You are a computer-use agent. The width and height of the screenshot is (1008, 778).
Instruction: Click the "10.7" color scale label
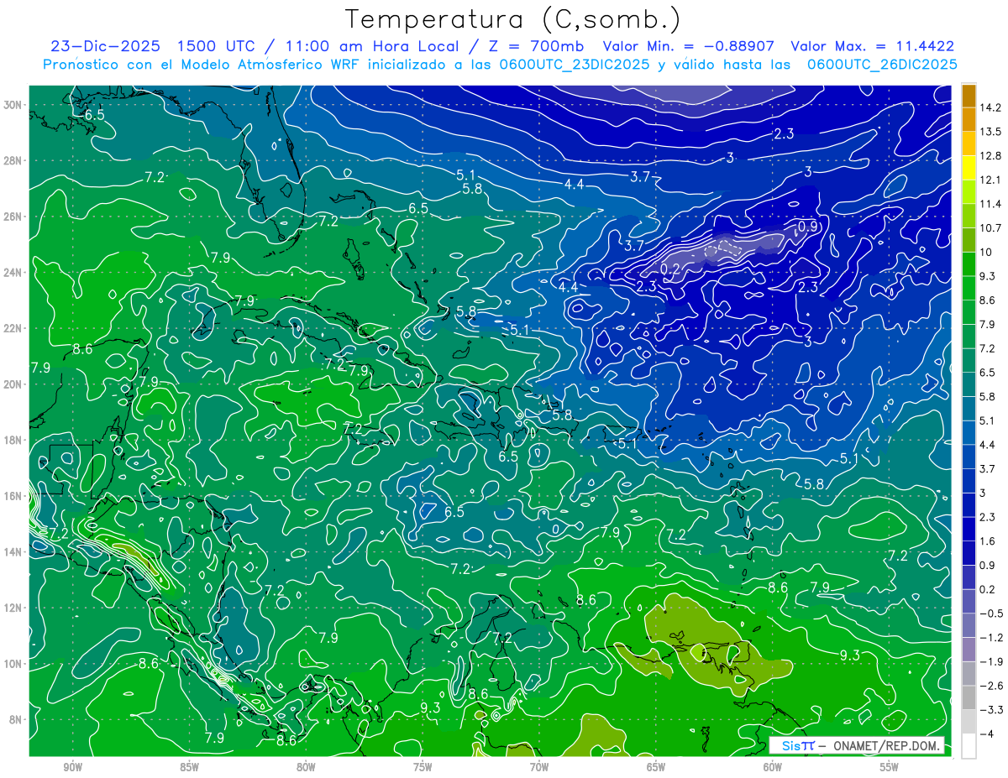click(991, 228)
